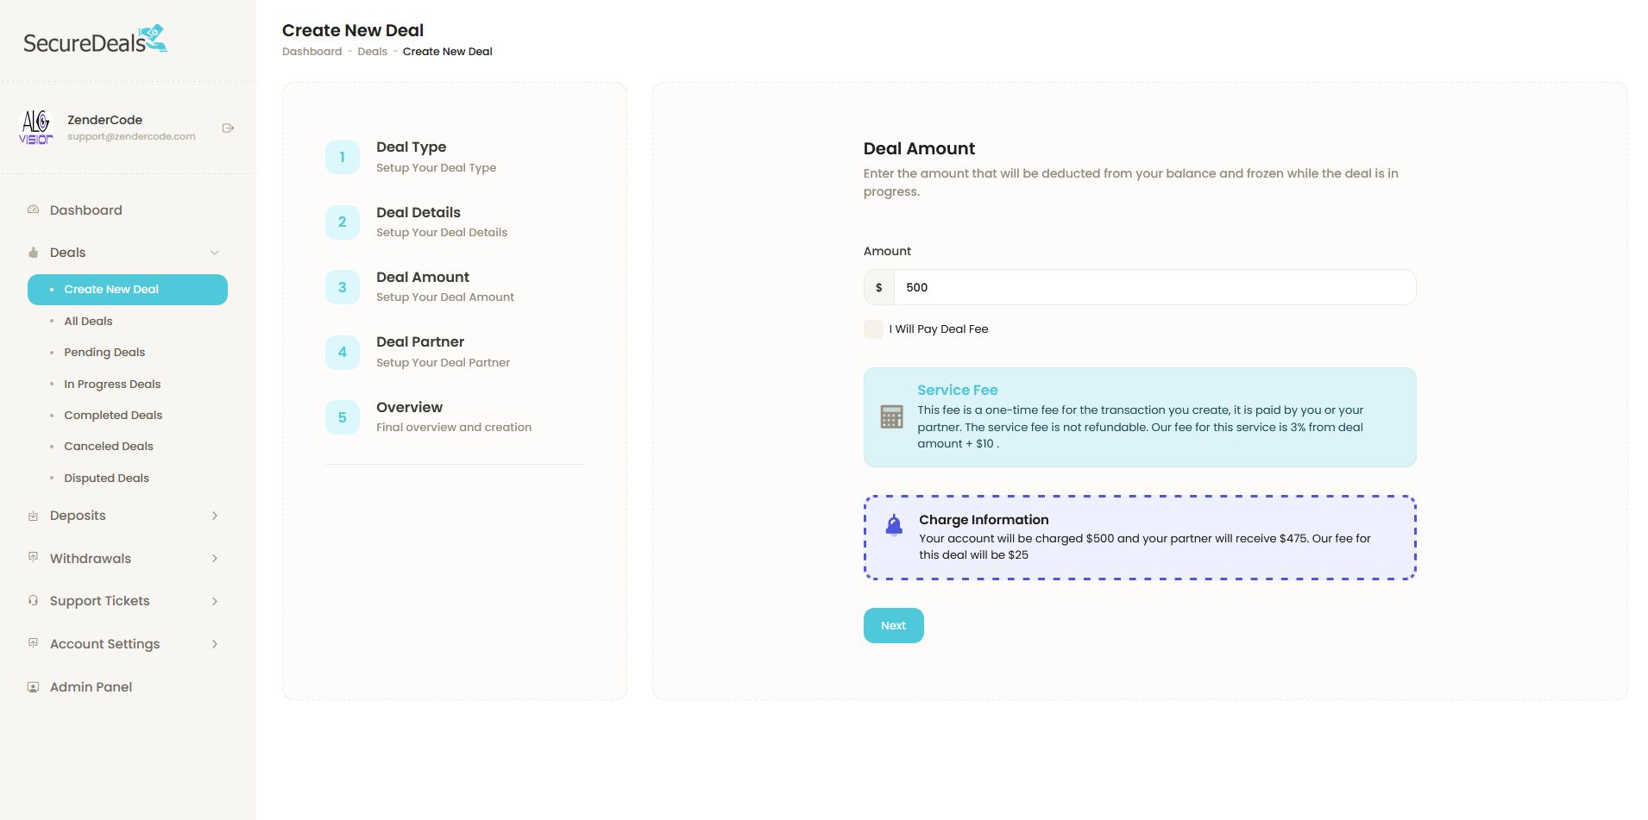Follow the Dashboard breadcrumb link
The width and height of the screenshot is (1648, 820).
point(311,52)
